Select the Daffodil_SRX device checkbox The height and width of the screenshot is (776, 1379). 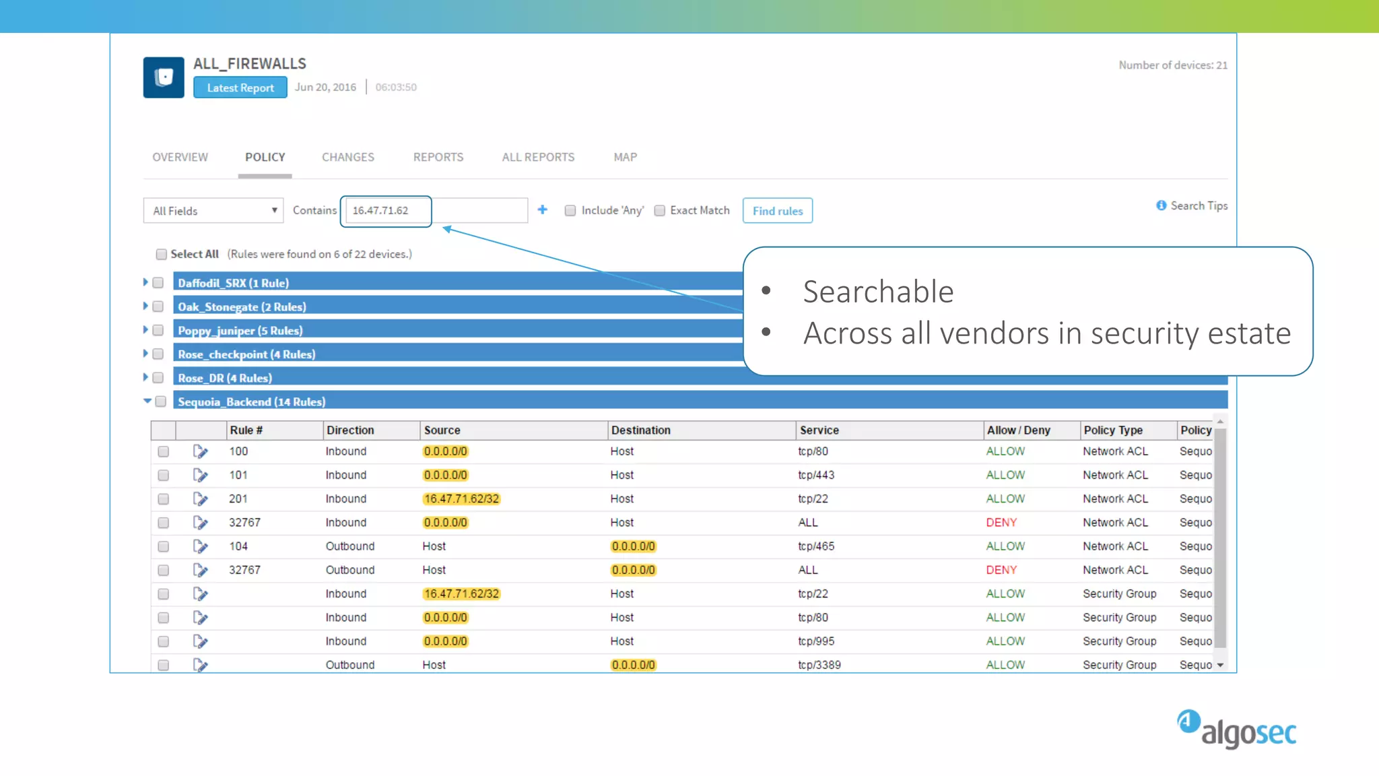click(158, 283)
